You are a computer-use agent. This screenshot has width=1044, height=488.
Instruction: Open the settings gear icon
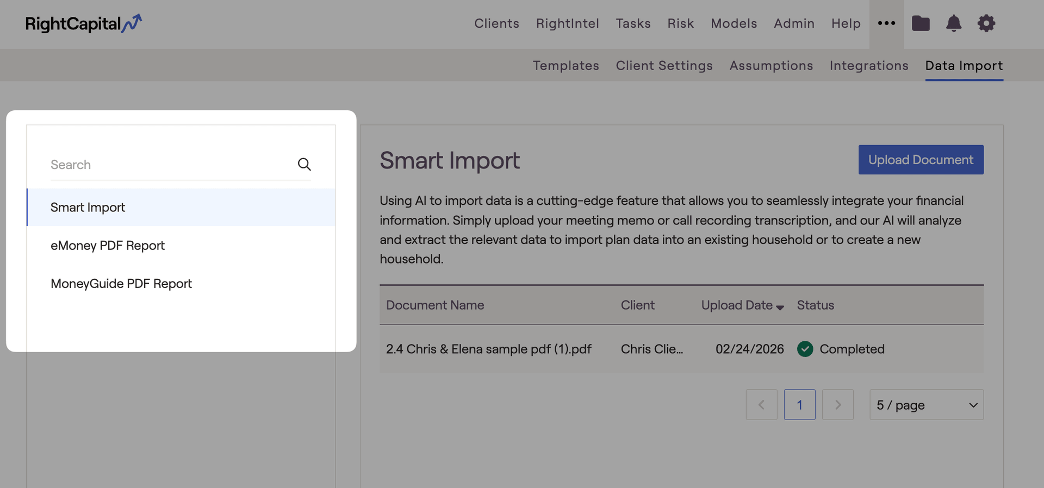(986, 23)
